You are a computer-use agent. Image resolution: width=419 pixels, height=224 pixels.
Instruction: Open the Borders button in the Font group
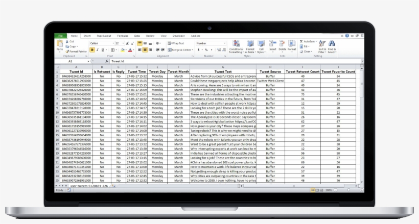(x=112, y=50)
